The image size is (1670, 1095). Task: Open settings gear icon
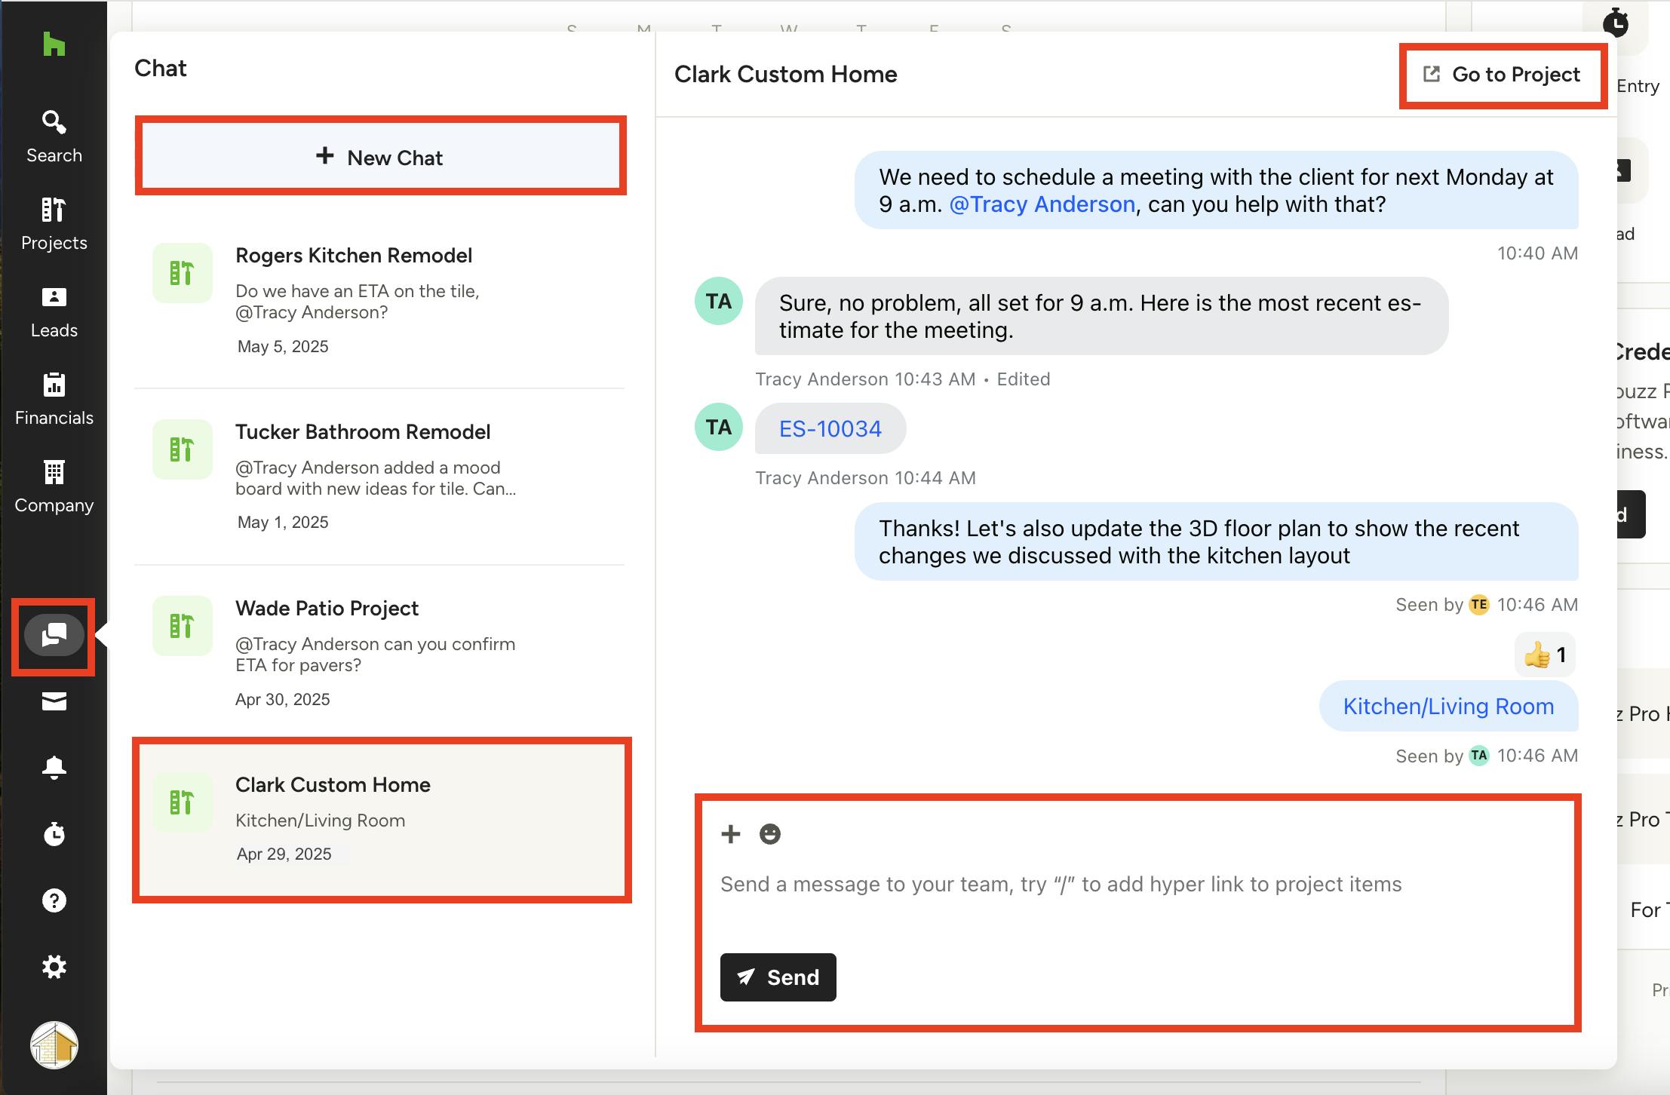(x=54, y=966)
